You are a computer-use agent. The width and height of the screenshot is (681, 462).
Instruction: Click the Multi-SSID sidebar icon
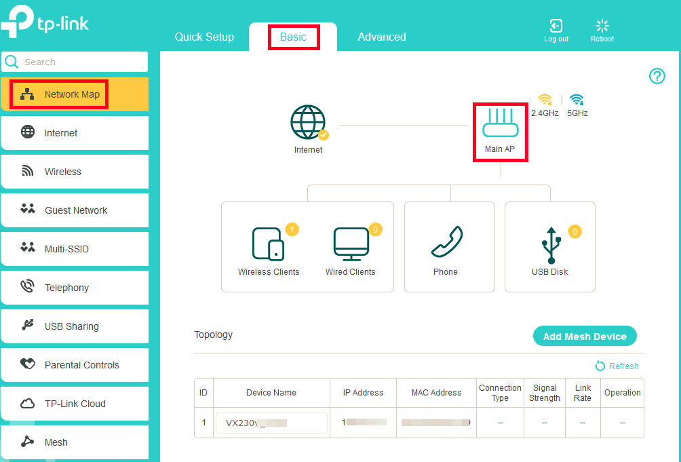coord(28,248)
